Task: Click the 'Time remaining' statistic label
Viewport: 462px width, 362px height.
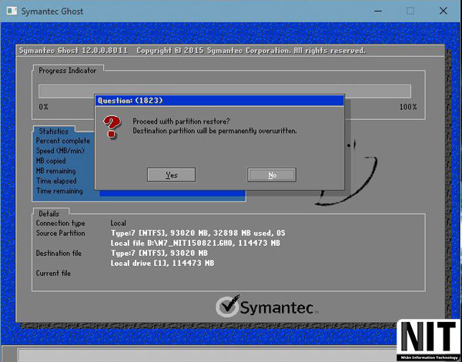Action: pyautogui.click(x=59, y=191)
